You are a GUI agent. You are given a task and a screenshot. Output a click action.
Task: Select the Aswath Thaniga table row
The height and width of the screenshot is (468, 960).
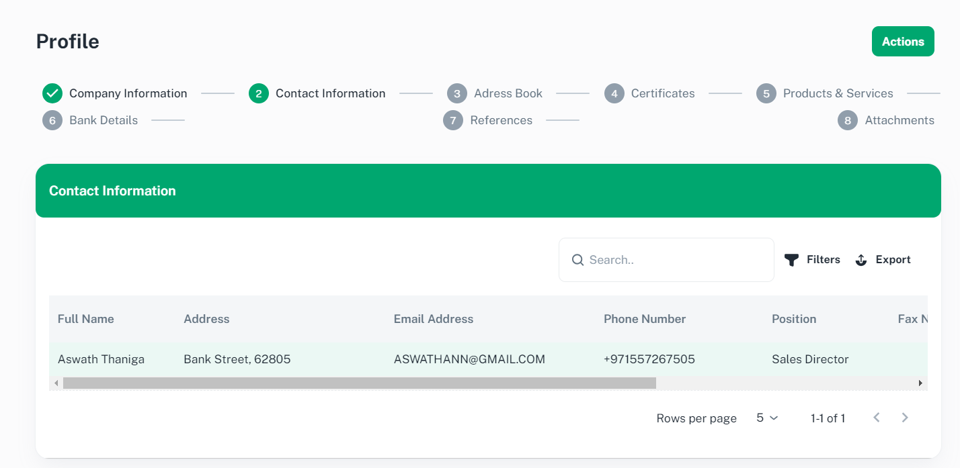[101, 359]
